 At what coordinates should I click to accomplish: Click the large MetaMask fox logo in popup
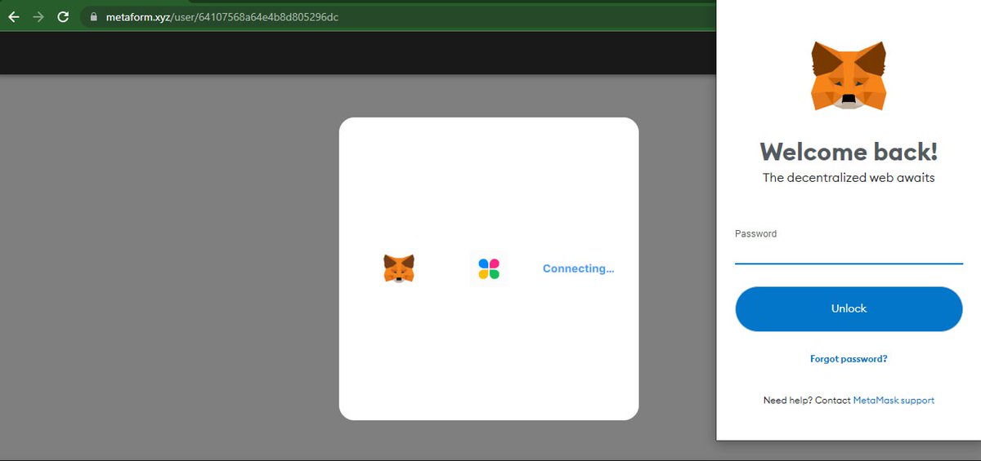849,75
